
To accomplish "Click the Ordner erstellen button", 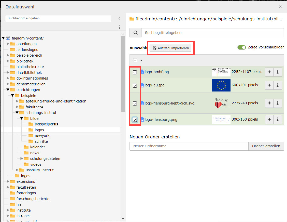I will [266, 146].
